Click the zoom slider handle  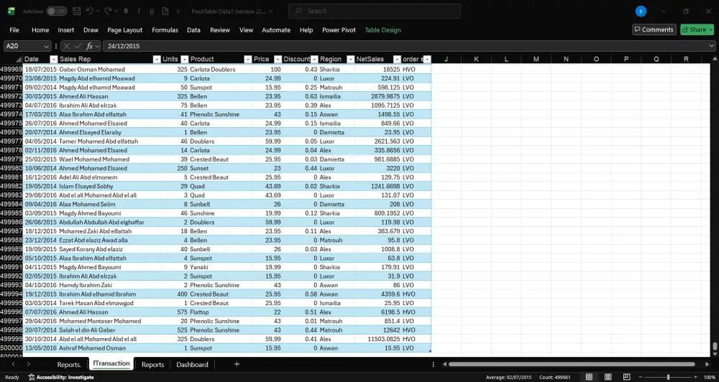tap(668, 377)
